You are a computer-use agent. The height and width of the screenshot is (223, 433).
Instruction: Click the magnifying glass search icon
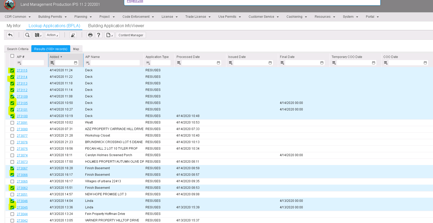click(x=27, y=35)
